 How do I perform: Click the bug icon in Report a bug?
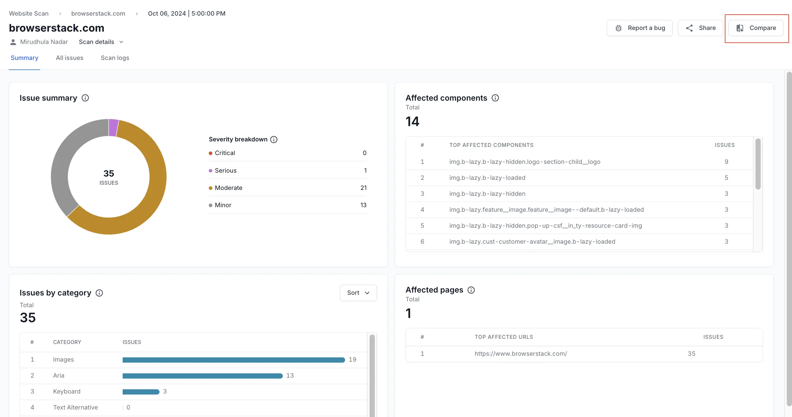tap(618, 28)
